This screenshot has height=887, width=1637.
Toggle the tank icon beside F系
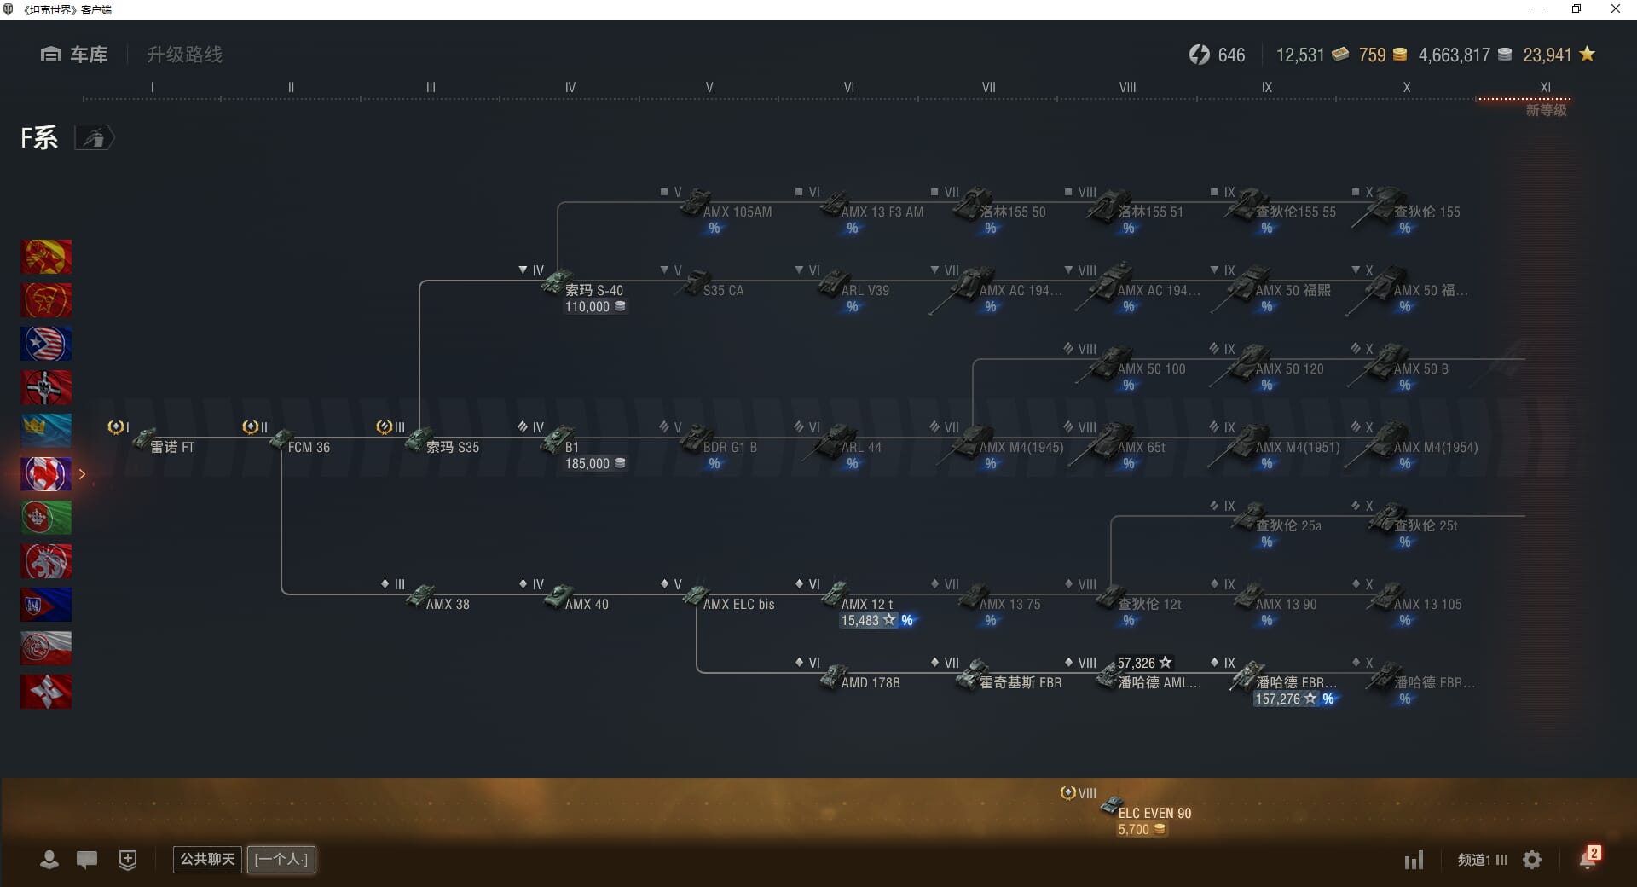point(94,138)
